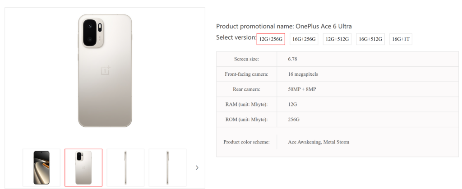The image size is (462, 189).
Task: Choose the 16G+256G version option
Action: pyautogui.click(x=304, y=39)
